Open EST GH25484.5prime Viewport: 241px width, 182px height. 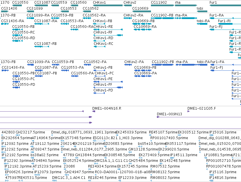[x=143, y=161]
